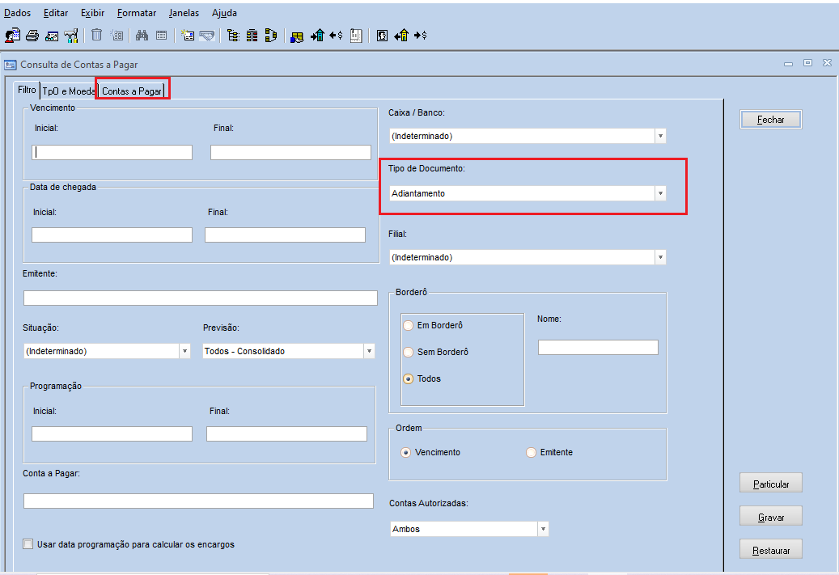
Task: Click the Restaurar button
Action: 770,551
